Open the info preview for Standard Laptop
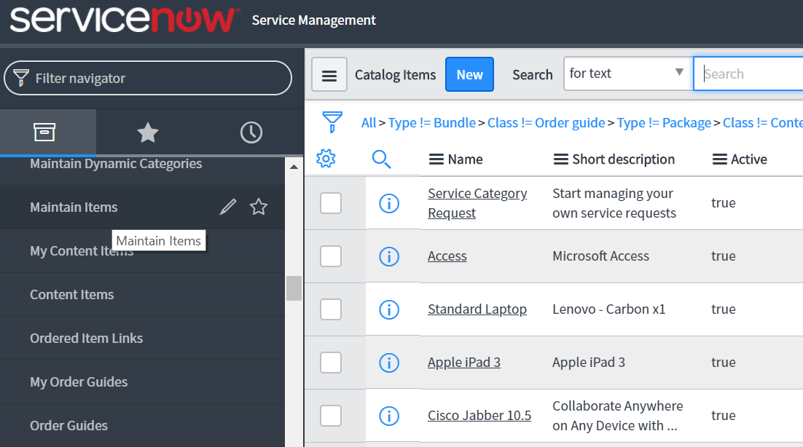The image size is (803, 447). pos(389,309)
